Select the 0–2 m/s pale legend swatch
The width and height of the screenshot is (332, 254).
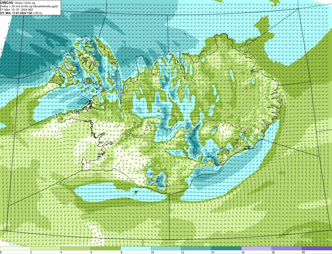15,248
